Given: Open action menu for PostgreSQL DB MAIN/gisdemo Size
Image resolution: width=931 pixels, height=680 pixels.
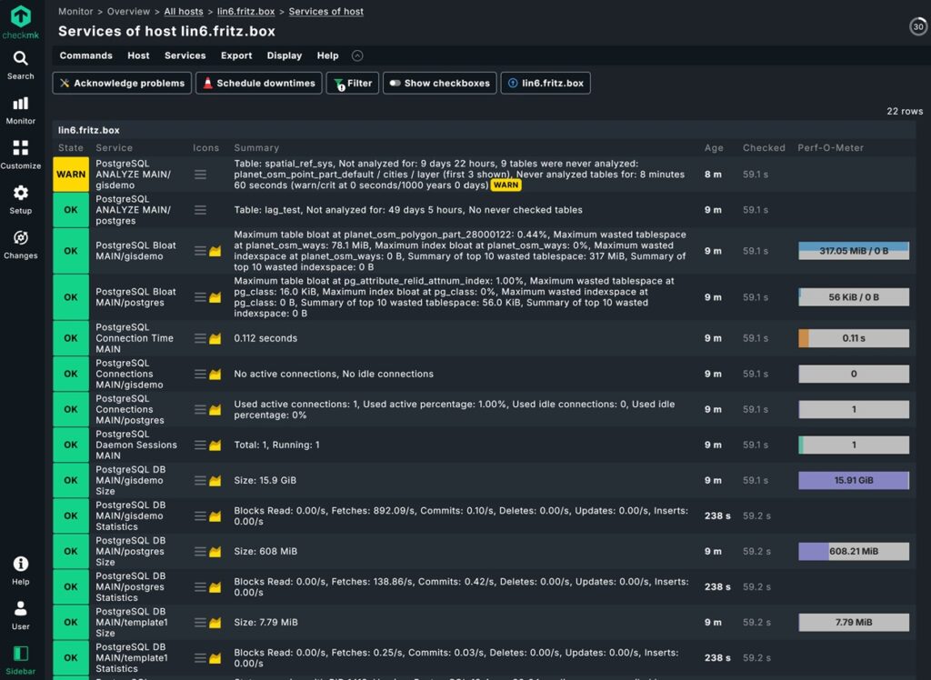Looking at the screenshot, I should tap(201, 480).
